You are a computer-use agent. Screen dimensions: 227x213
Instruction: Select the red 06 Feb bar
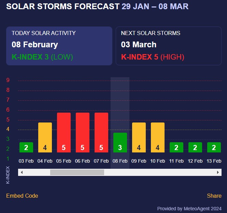[83, 133]
